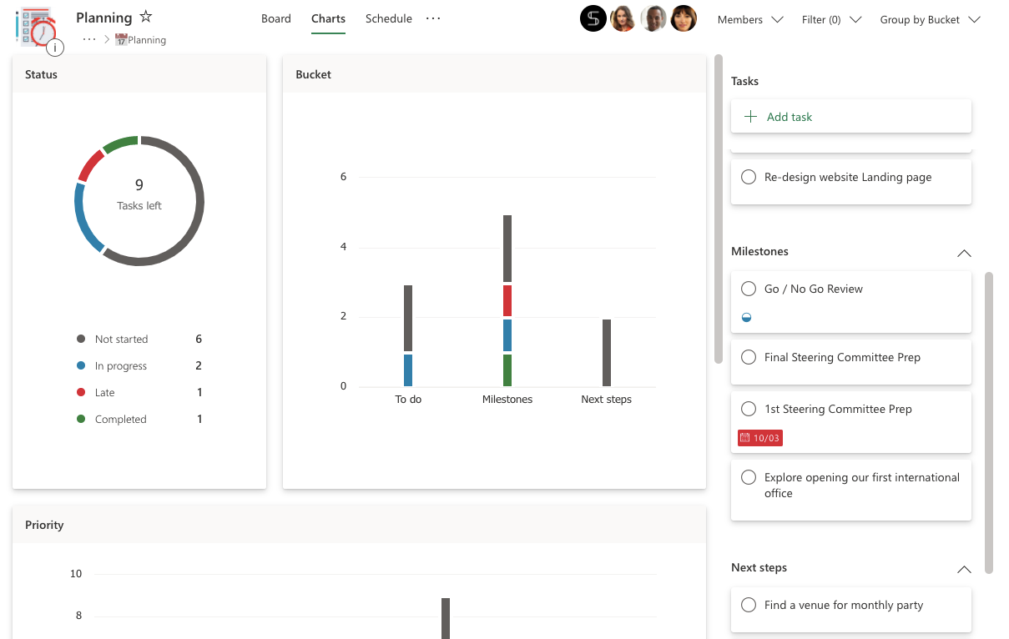
Task: Click the Tasks panel heading
Action: pyautogui.click(x=745, y=81)
